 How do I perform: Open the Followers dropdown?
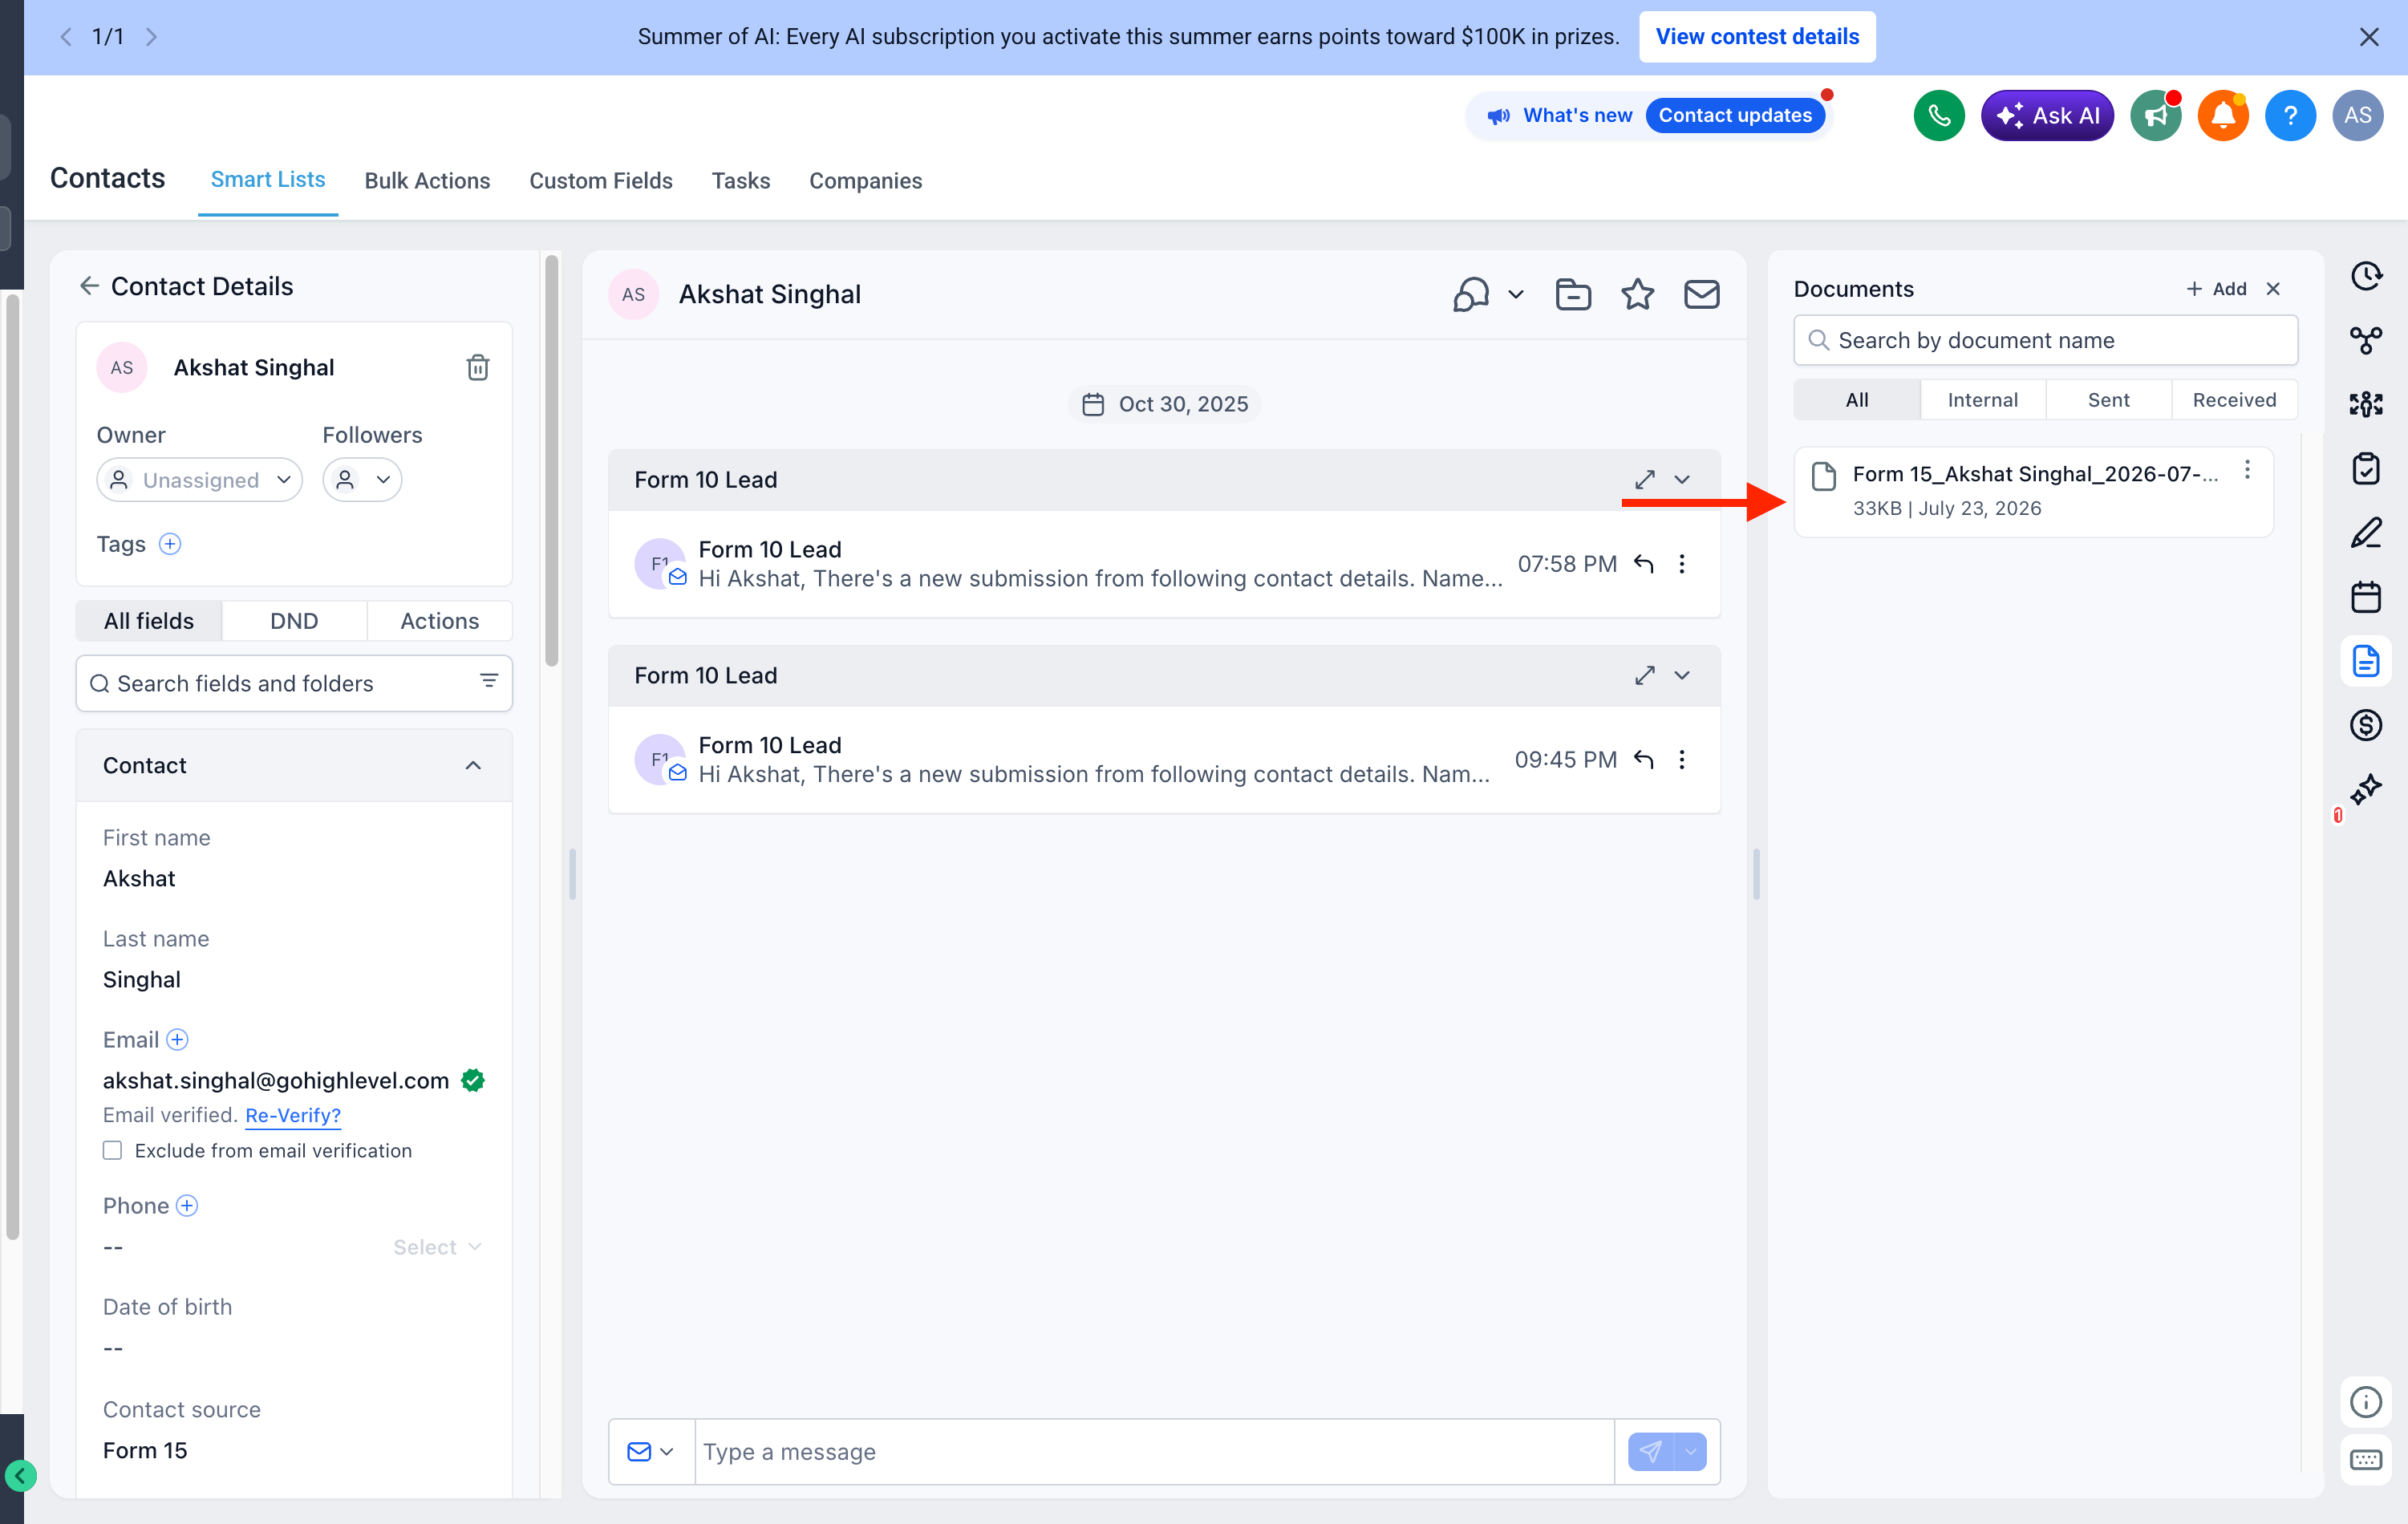(x=362, y=480)
